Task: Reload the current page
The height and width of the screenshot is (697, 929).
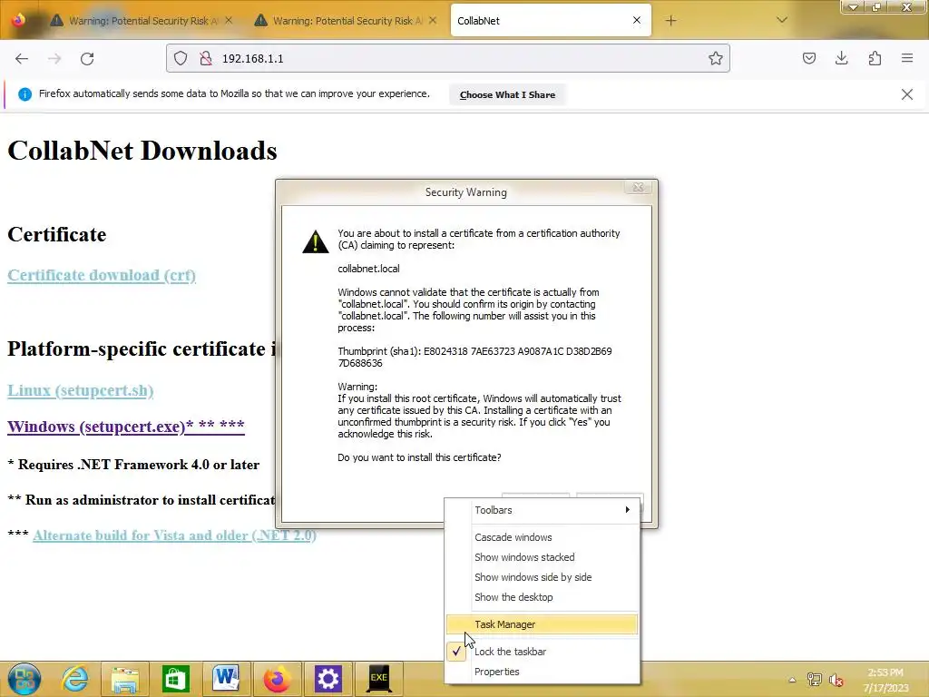Action: click(x=87, y=59)
